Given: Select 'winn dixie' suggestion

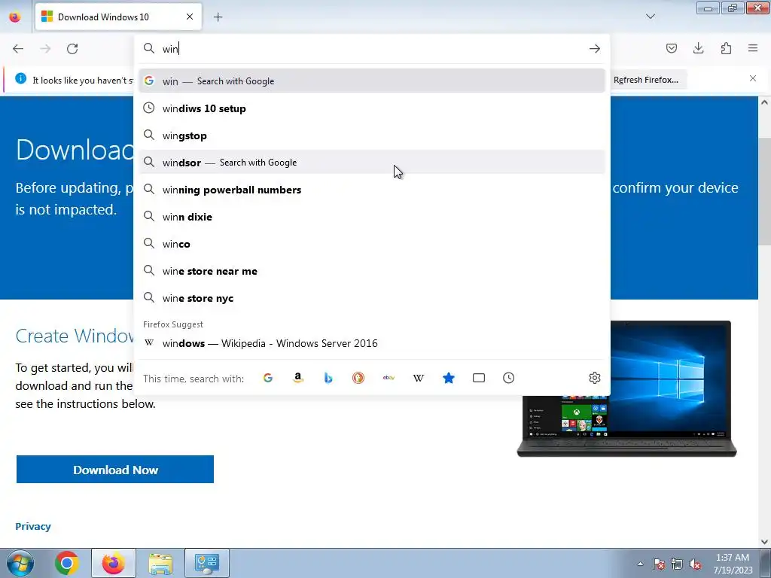Looking at the screenshot, I should point(372,217).
